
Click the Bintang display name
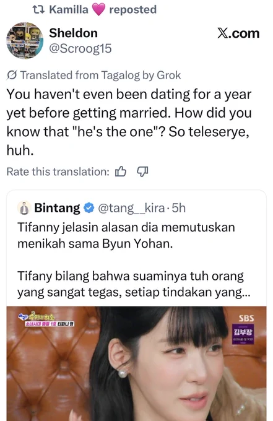point(57,208)
